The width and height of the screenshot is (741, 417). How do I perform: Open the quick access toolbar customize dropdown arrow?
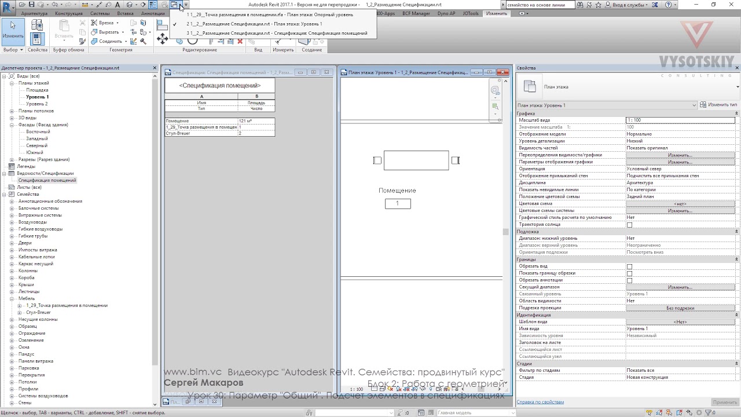pyautogui.click(x=186, y=5)
